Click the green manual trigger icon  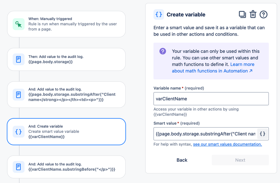(x=18, y=24)
